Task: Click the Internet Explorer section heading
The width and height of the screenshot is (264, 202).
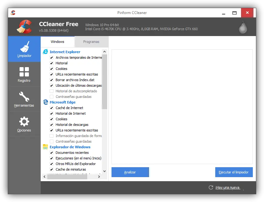Action: tap(65, 52)
